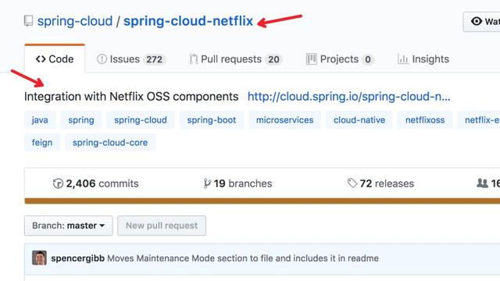Click the branches fork icon
This screenshot has height=281, width=500.
click(x=207, y=183)
